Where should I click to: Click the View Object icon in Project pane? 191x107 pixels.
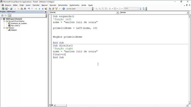point(5,15)
